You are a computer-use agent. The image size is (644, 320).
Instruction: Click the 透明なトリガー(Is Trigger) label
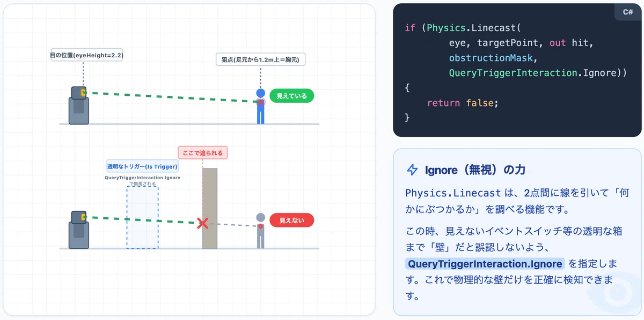pos(142,166)
